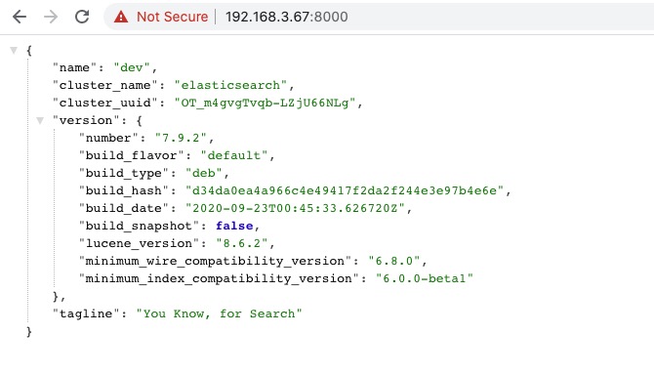Reload the page with the refresh icon
This screenshot has height=375, width=654.
(82, 17)
